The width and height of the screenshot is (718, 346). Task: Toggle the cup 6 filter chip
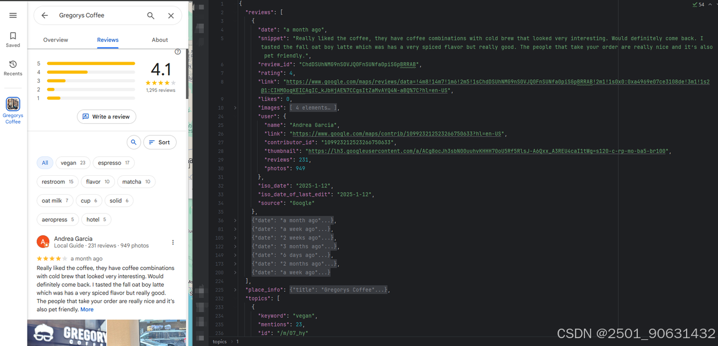[89, 200]
